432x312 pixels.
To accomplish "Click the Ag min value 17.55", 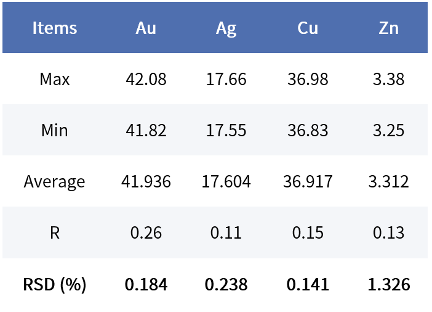I will click(226, 131).
